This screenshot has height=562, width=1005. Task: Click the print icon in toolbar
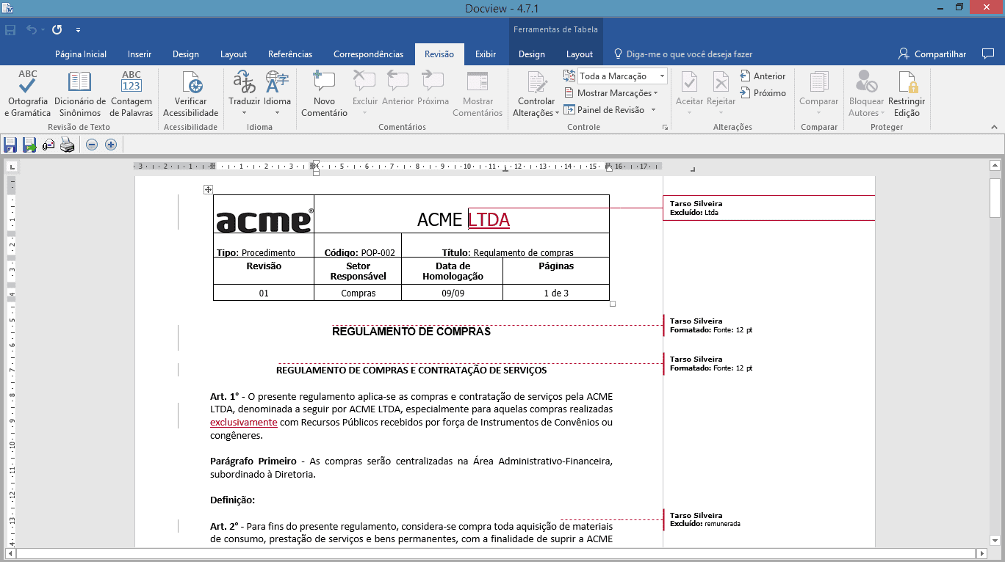point(68,145)
